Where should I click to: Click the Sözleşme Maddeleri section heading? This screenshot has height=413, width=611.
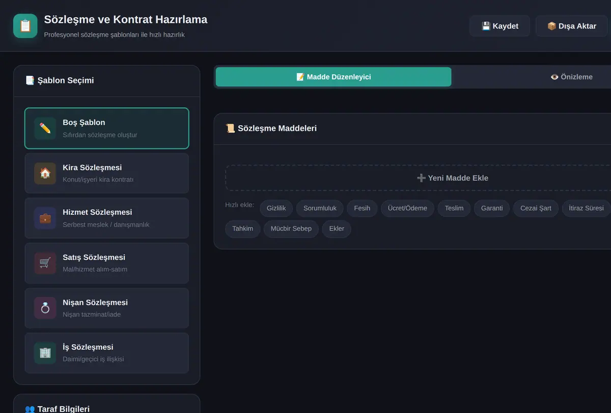coord(271,128)
